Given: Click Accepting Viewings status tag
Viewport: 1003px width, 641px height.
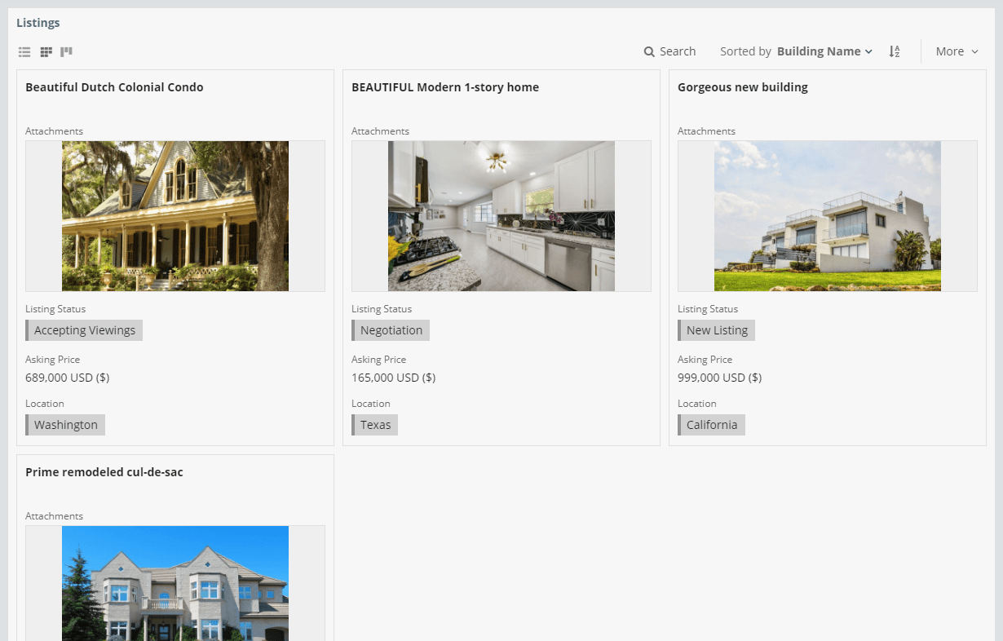Looking at the screenshot, I should pos(84,330).
